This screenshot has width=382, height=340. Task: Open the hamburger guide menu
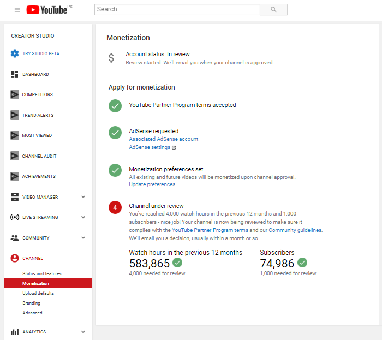pyautogui.click(x=17, y=10)
